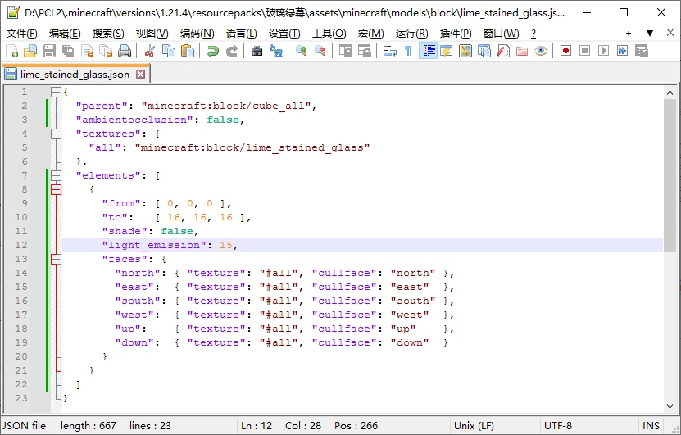Open the document list dropdown triangle in menu bar
Screen dimensions: 681x435
click(x=650, y=33)
